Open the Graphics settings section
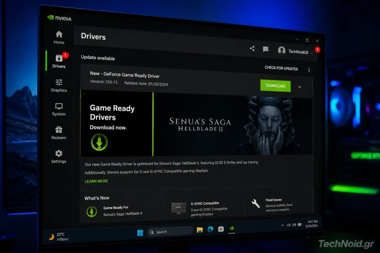The height and width of the screenshot is (253, 380). click(x=59, y=85)
